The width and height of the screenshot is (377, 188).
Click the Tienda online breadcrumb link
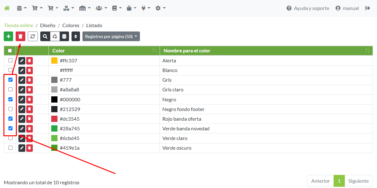[x=18, y=26]
